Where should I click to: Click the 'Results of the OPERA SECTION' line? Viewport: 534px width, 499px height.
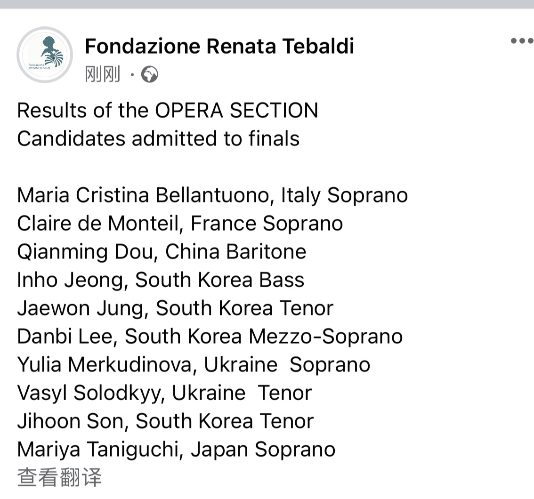168,111
